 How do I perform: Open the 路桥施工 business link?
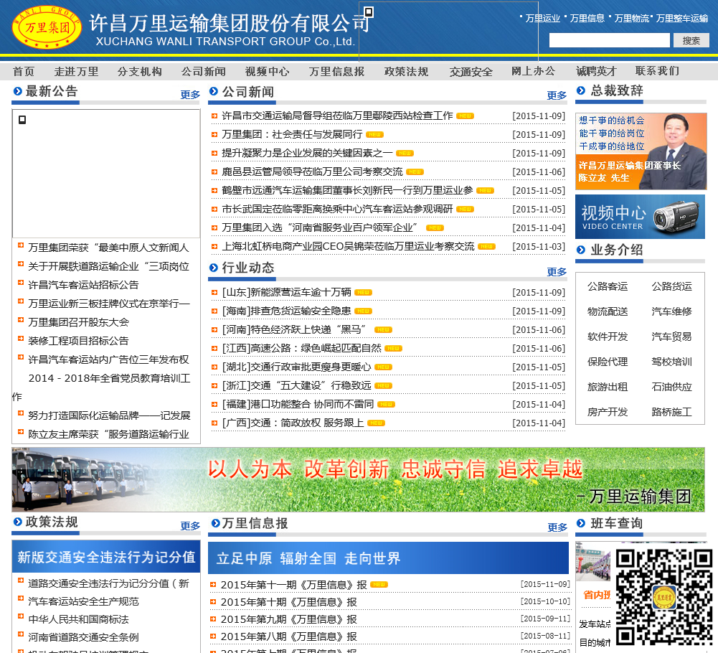pyautogui.click(x=672, y=412)
